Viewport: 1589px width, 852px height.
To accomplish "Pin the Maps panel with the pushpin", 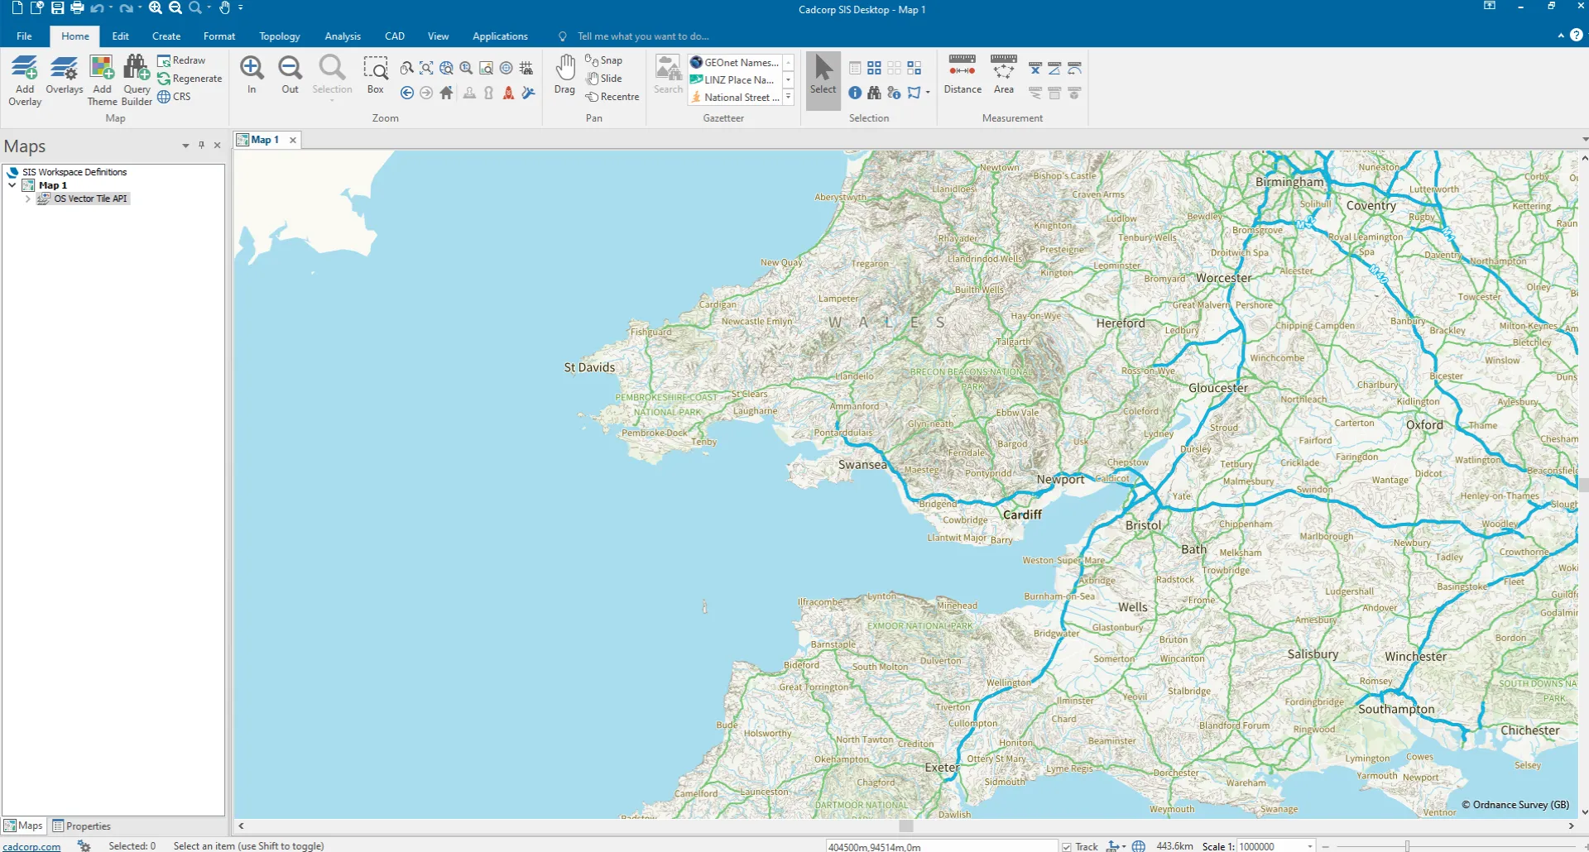I will pos(201,145).
